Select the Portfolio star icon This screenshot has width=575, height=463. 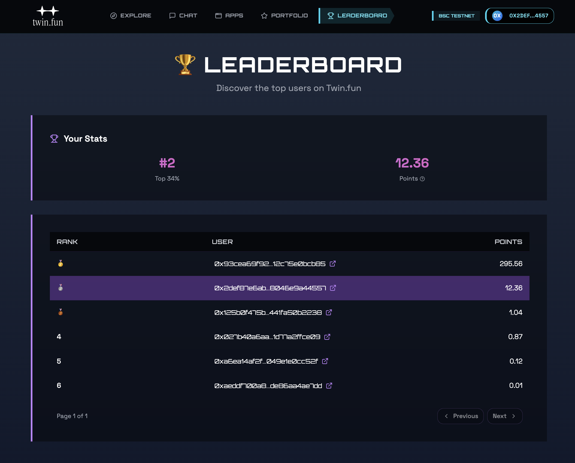(x=264, y=16)
